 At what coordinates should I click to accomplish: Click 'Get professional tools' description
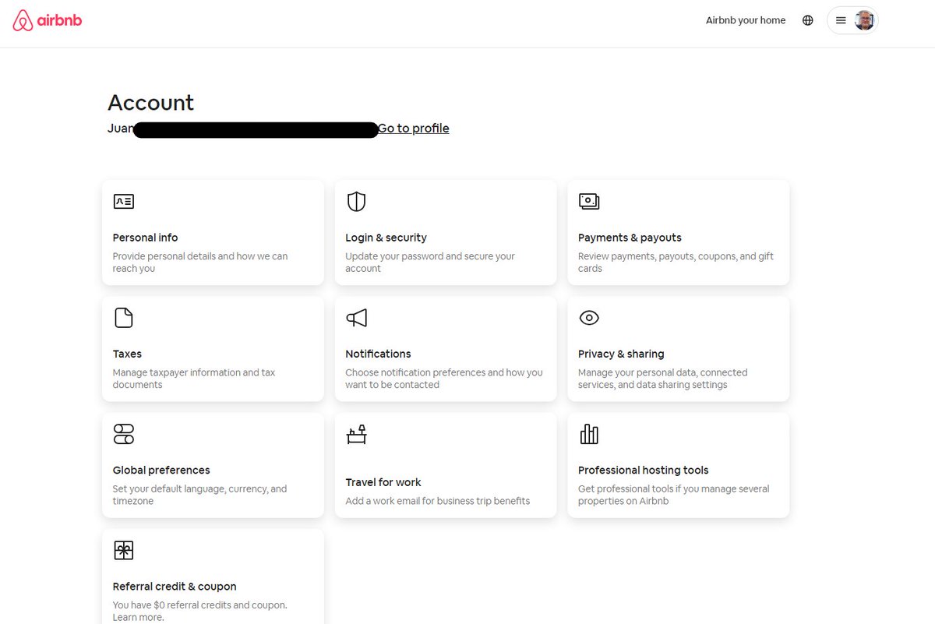coord(673,495)
